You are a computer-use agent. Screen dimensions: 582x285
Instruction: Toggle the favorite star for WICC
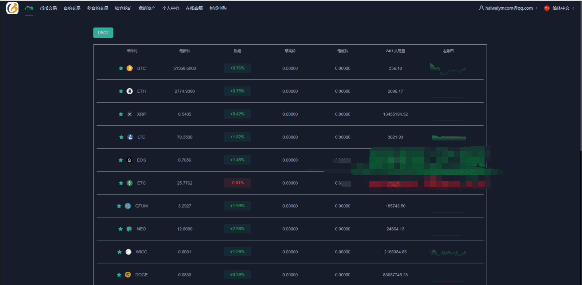tap(120, 252)
